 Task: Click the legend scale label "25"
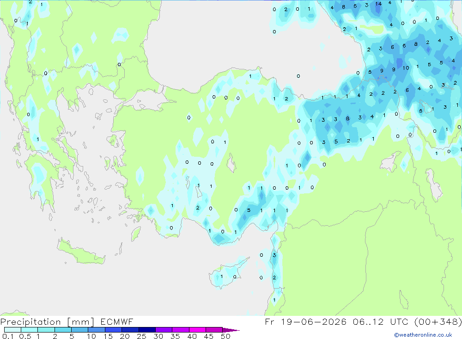pos(141,336)
